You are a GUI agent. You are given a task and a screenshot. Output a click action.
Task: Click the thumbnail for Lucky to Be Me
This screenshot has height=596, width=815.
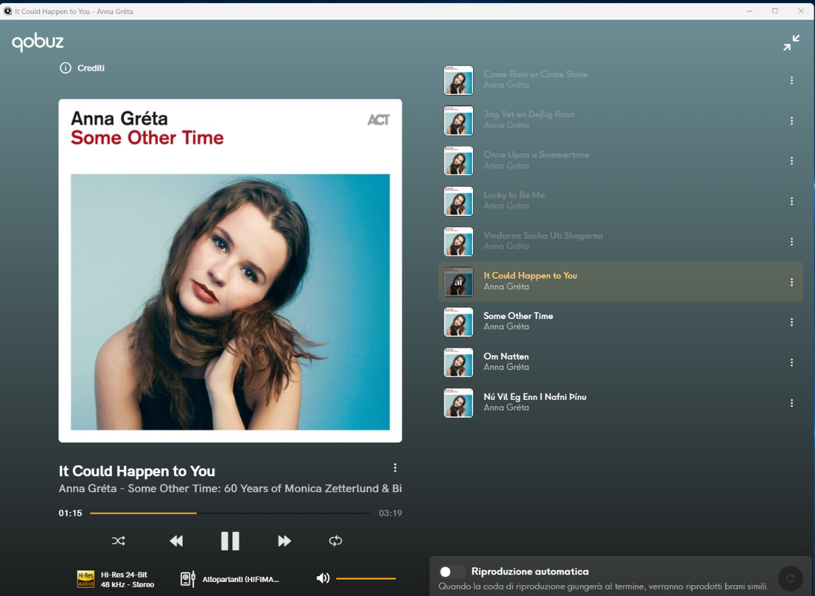point(458,201)
